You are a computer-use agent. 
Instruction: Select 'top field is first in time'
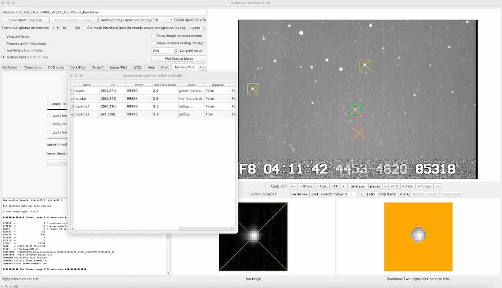click(4, 50)
